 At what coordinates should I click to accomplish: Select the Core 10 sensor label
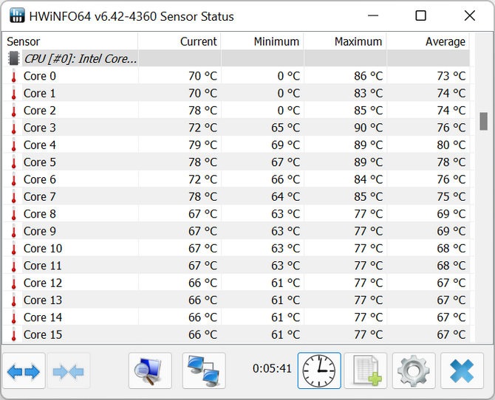43,249
